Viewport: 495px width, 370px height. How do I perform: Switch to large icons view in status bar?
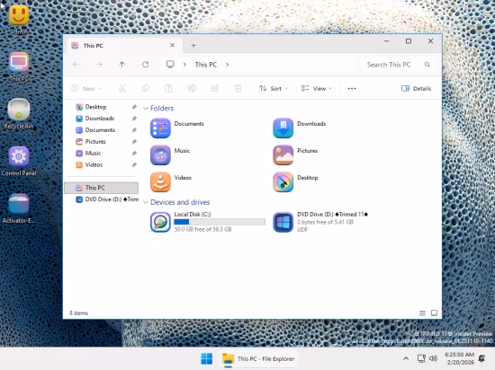434,313
